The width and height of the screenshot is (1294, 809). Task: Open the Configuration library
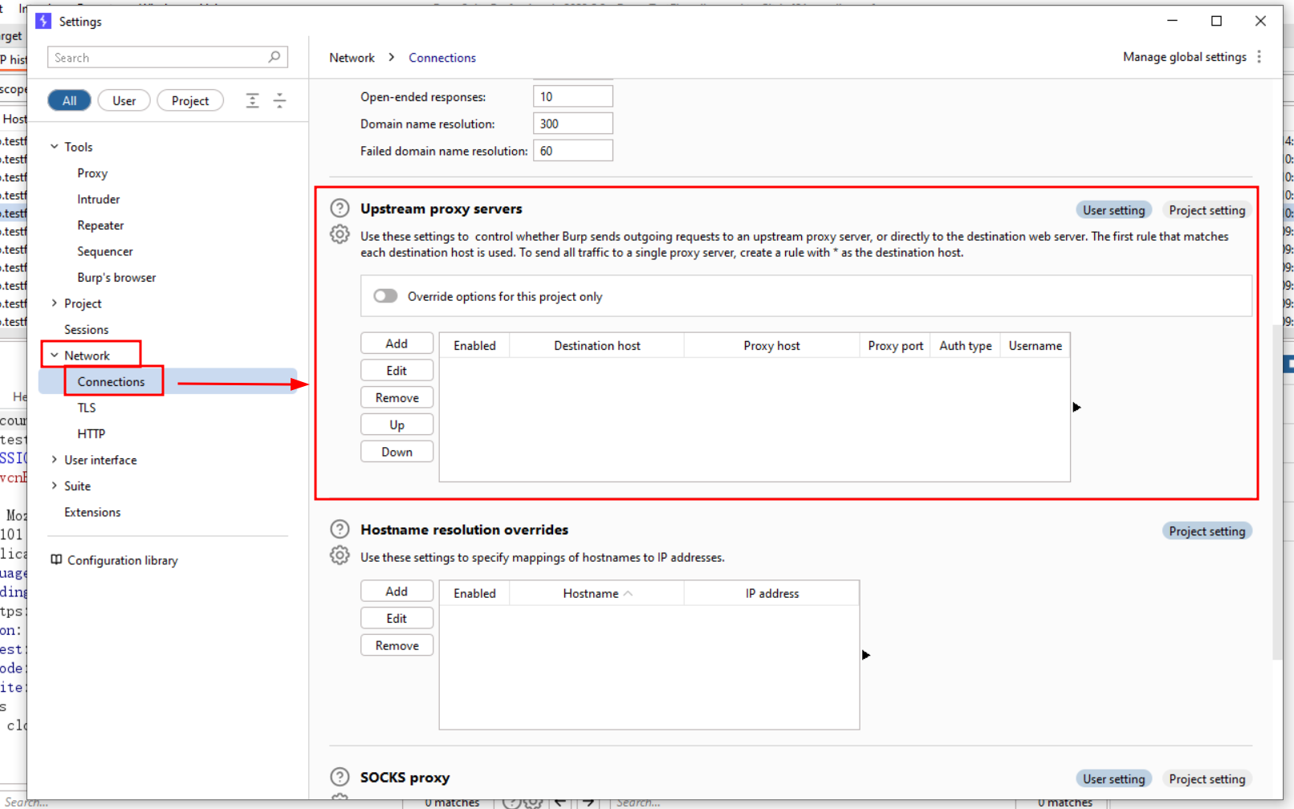click(122, 560)
